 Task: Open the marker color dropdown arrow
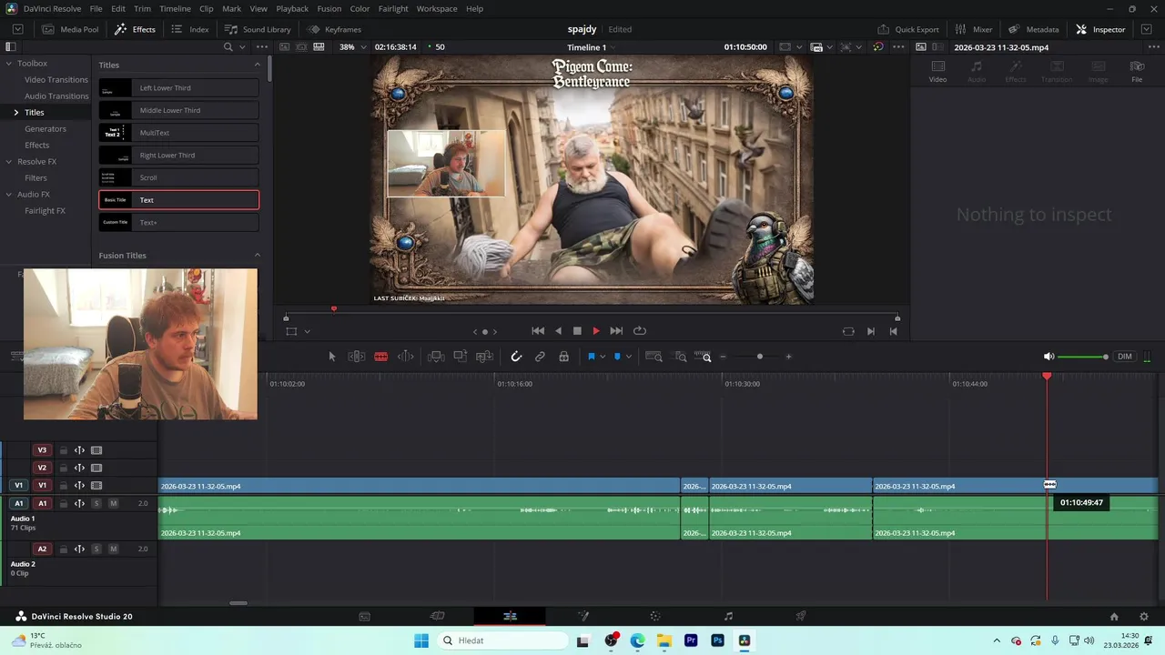coord(628,357)
